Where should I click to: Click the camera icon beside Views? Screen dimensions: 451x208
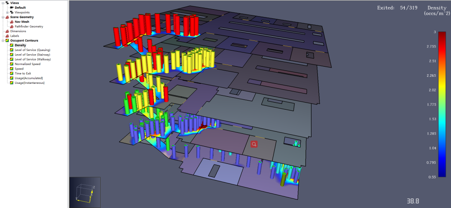click(7, 3)
